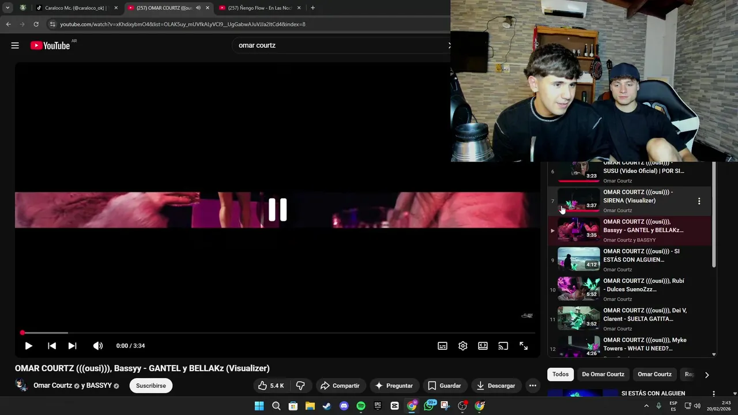Open Windows taskbar search
The image size is (738, 415).
click(276, 406)
